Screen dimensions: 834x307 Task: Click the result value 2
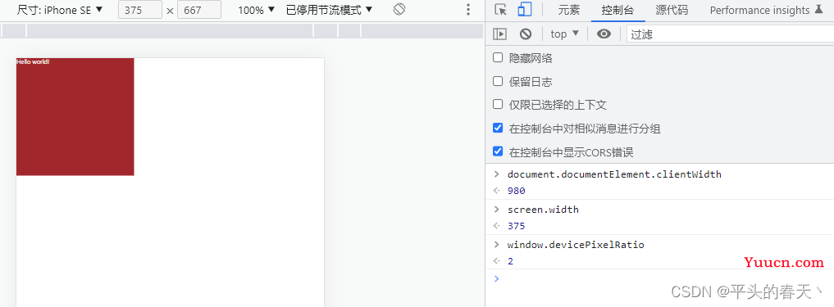pos(511,261)
